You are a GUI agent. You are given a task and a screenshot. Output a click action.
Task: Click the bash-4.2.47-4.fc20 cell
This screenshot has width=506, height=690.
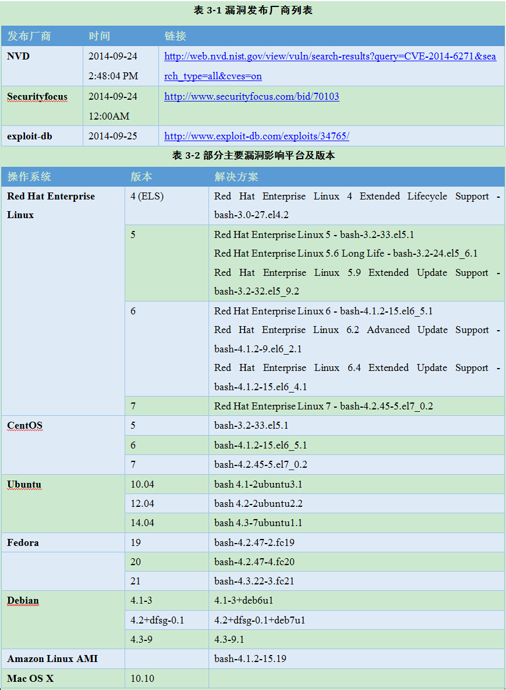pyautogui.click(x=357, y=562)
